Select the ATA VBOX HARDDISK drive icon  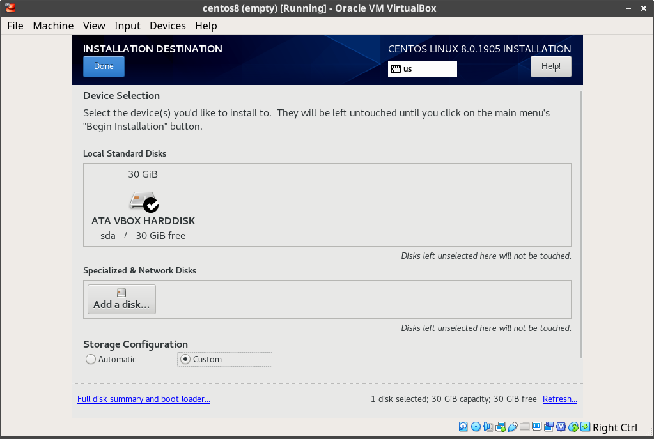coord(143,202)
